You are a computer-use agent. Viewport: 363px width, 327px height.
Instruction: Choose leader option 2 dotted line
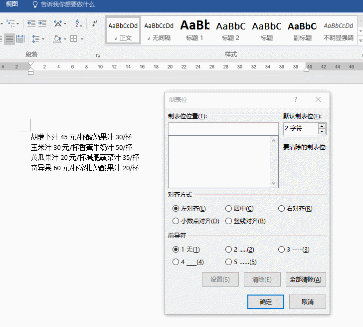228,249
